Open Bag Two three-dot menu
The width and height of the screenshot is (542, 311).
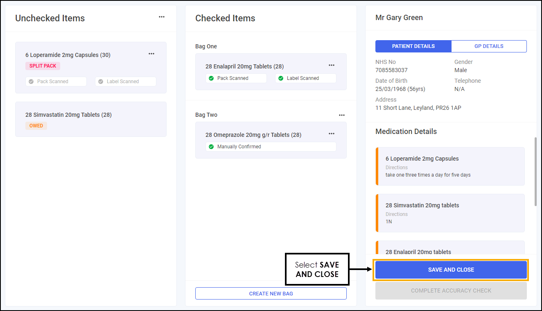pos(342,115)
